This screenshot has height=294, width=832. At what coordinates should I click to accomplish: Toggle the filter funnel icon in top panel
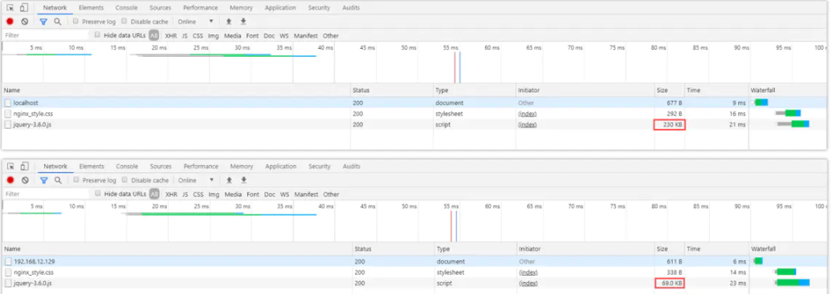43,22
